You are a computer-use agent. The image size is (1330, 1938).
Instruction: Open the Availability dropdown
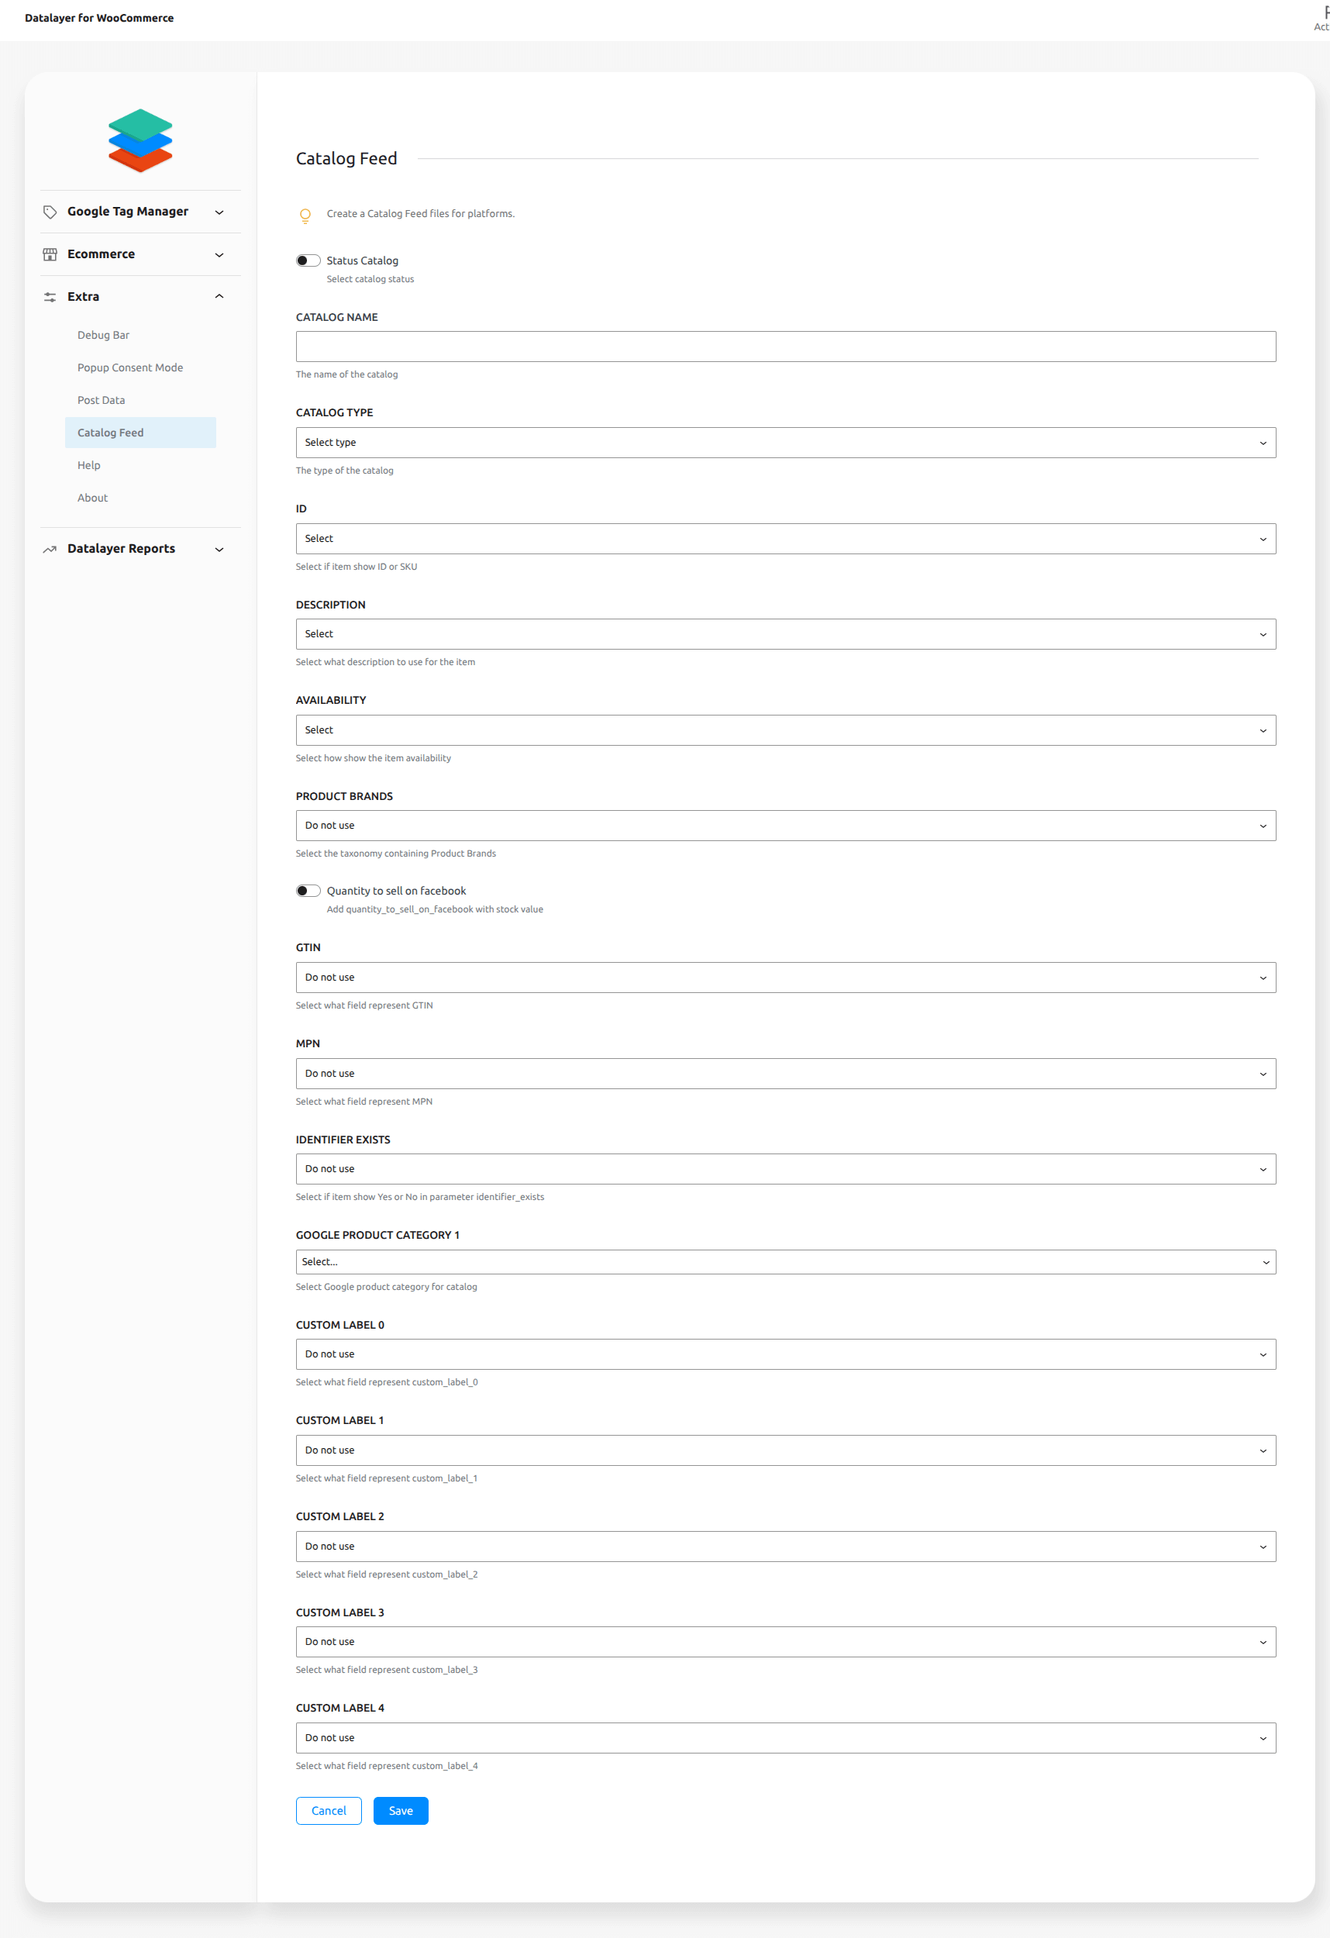tap(784, 729)
